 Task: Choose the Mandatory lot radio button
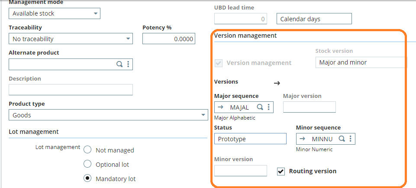click(87, 178)
